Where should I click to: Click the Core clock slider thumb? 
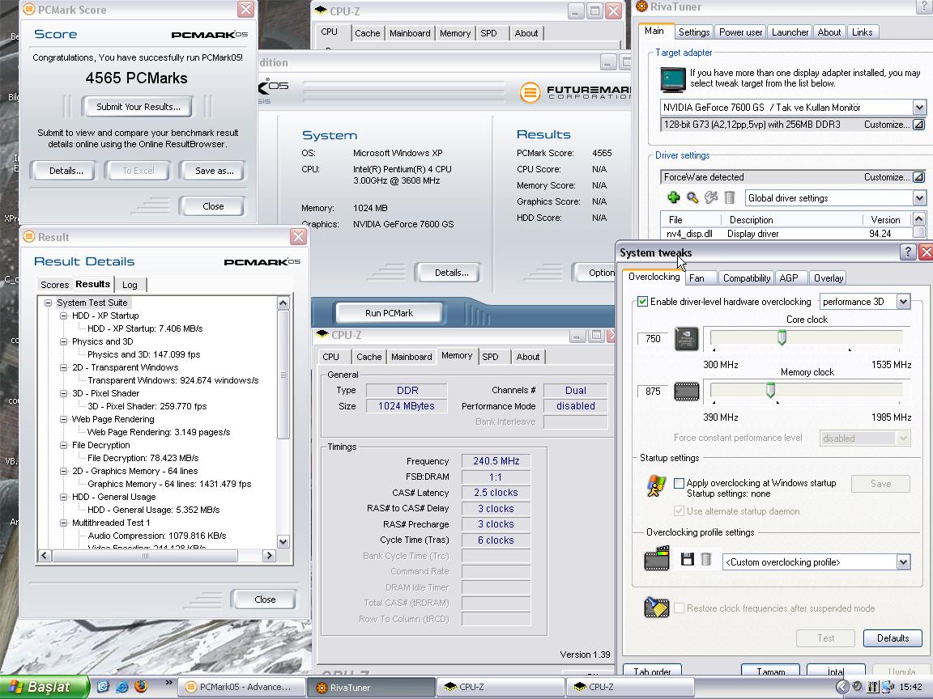coord(782,337)
